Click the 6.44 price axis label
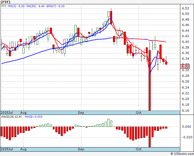Image resolution: width=194 pixels, height=156 pixels. (185, 31)
